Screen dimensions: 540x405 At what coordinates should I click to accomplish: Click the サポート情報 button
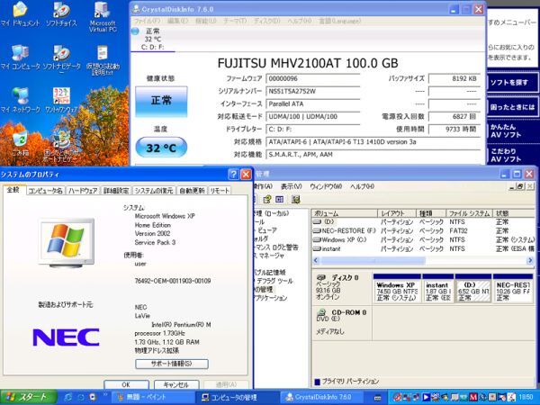172,364
